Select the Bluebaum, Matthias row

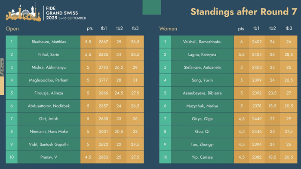75,42
